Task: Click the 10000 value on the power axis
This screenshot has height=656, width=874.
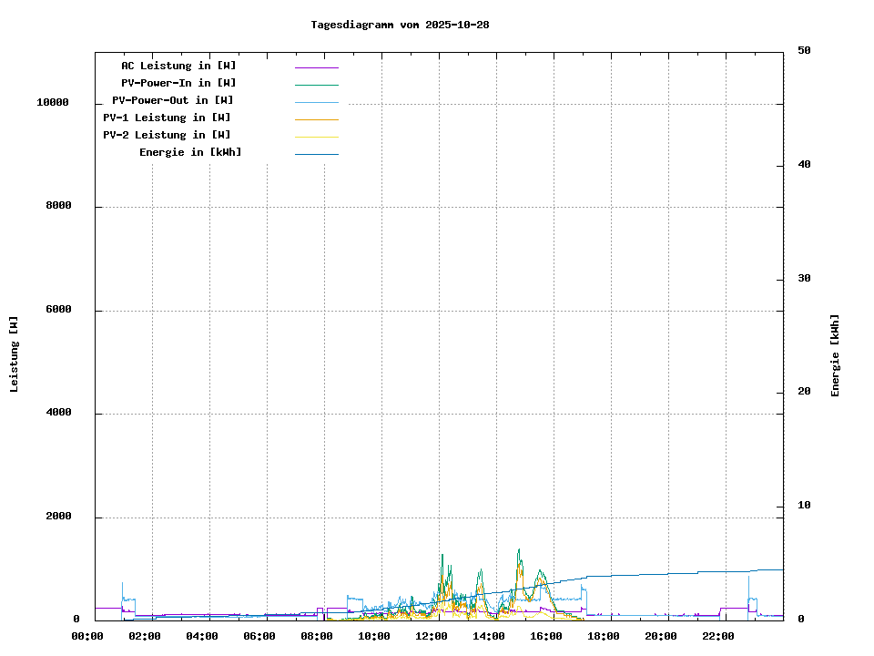Action: pos(53,103)
